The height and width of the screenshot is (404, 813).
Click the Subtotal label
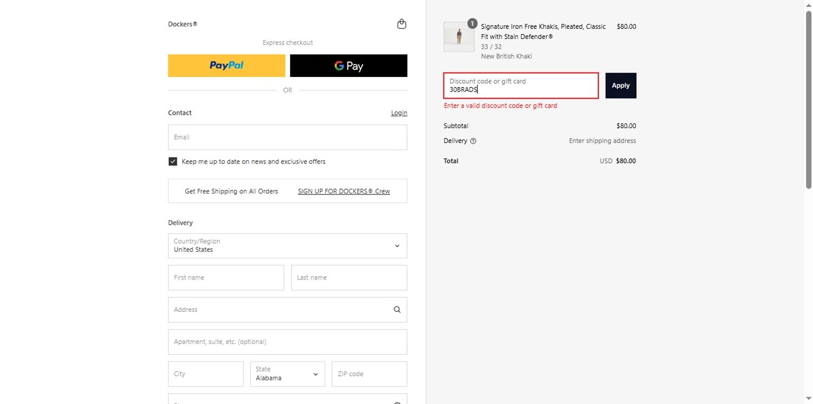point(456,126)
